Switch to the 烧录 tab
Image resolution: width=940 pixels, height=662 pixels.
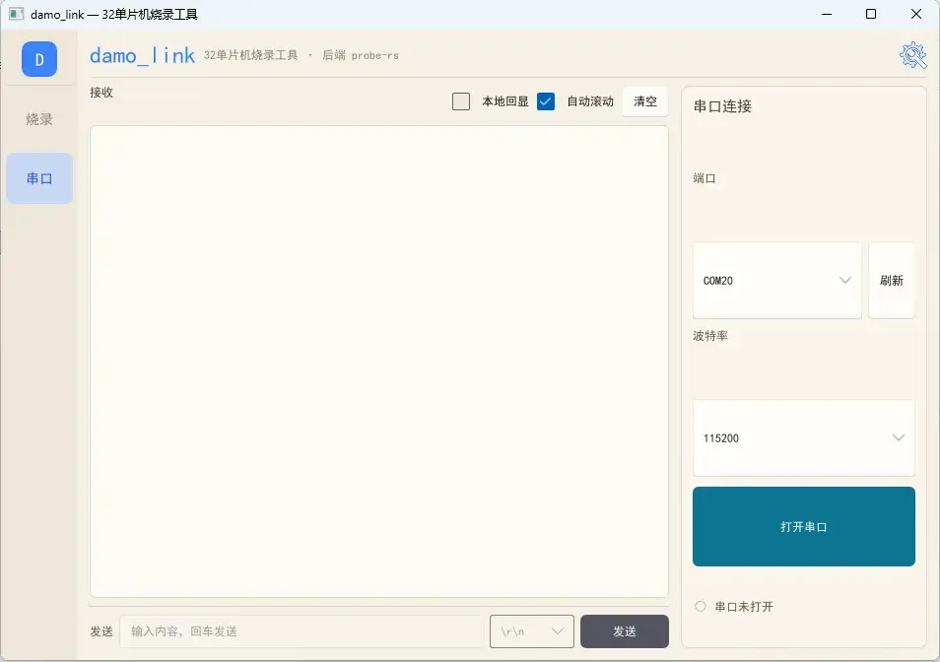pos(39,119)
